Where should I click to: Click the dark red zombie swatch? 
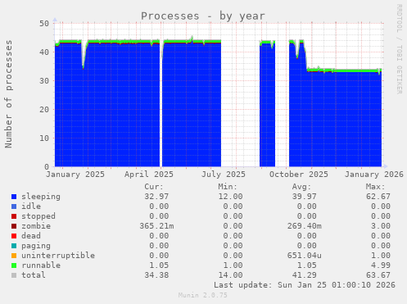click(x=14, y=226)
